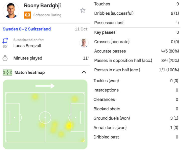
Task: Click the brightest heatmap spot near the penalty area
Action: (x=68, y=126)
